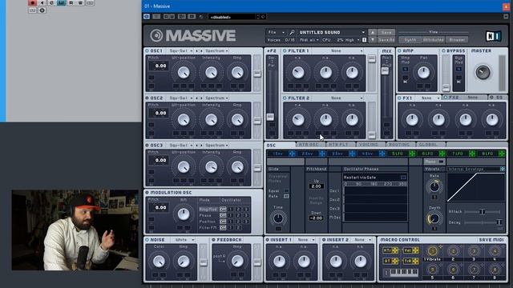Click the red record enable button on track
Screen dimensions: 513x288
tap(32, 3)
